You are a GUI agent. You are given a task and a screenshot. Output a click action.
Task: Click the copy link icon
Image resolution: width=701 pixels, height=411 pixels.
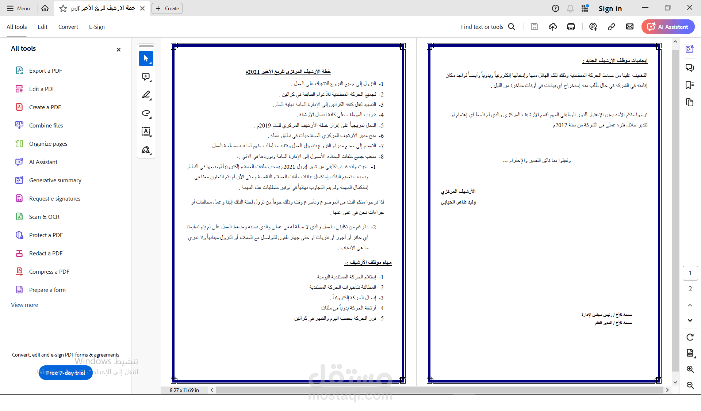click(x=612, y=27)
